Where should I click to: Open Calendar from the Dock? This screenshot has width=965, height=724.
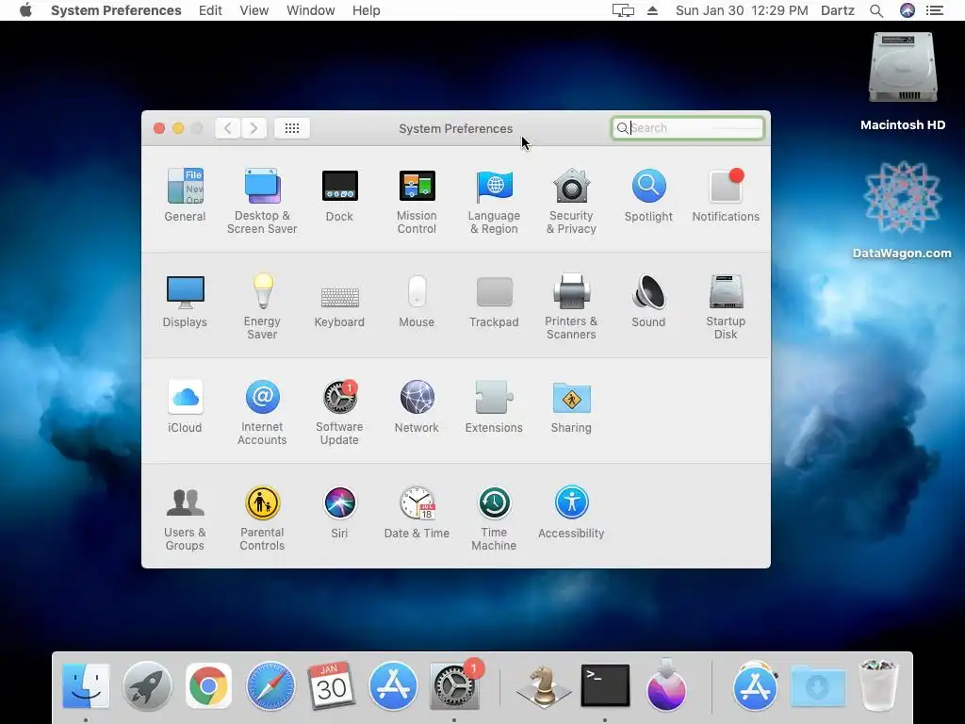pos(331,685)
